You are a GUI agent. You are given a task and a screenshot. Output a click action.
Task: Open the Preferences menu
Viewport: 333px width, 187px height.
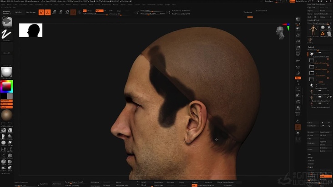107,5
